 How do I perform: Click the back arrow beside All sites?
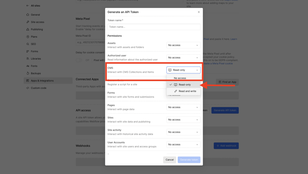coord(27,6)
